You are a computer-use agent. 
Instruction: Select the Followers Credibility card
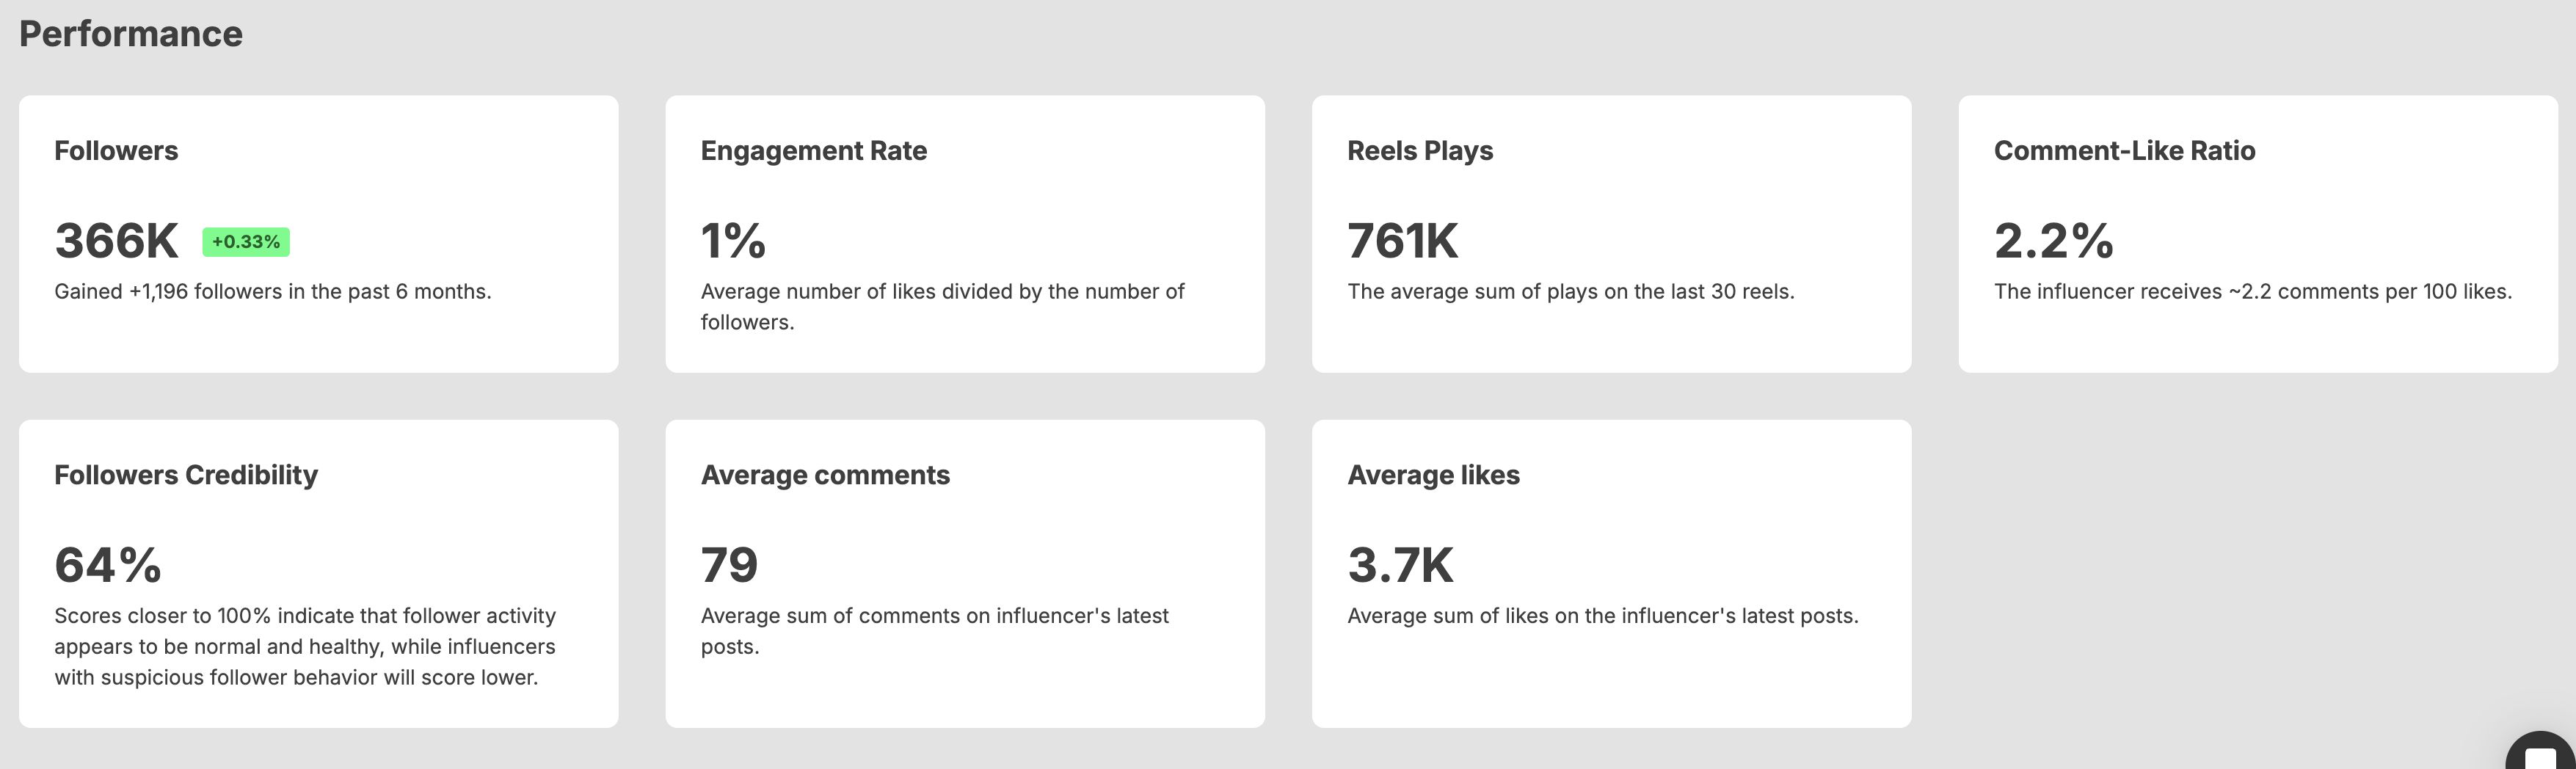point(318,573)
